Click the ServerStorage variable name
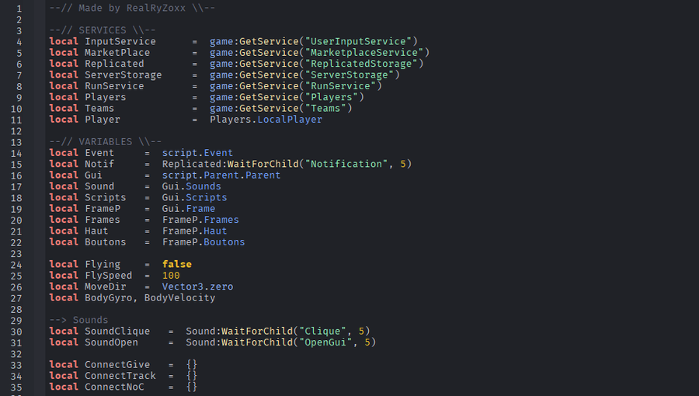 (123, 75)
